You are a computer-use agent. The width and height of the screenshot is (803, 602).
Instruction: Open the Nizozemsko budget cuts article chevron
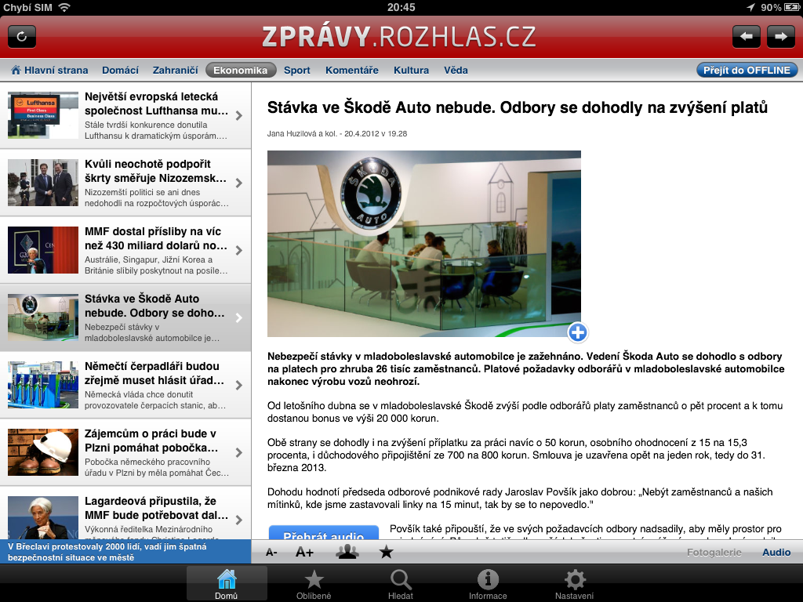point(238,183)
